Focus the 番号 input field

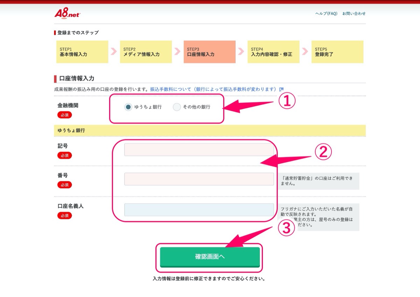(x=199, y=179)
